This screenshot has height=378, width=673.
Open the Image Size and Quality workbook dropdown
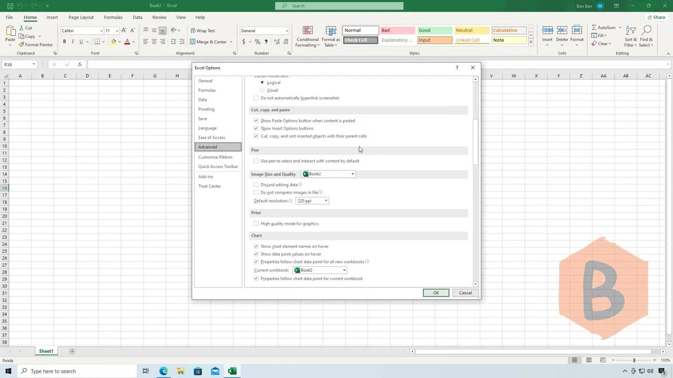point(352,174)
